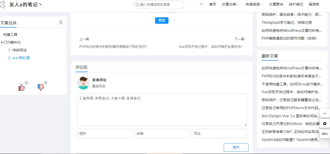
Task: Open the article directory hamburger menu
Action: click(x=60, y=22)
